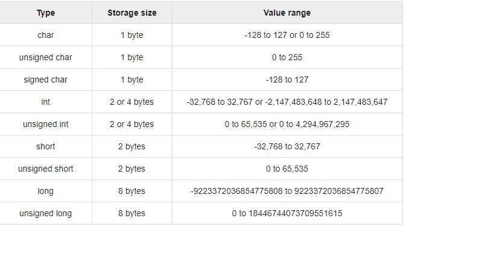Click the unsigned int type cell
494x277 pixels.
[46, 124]
